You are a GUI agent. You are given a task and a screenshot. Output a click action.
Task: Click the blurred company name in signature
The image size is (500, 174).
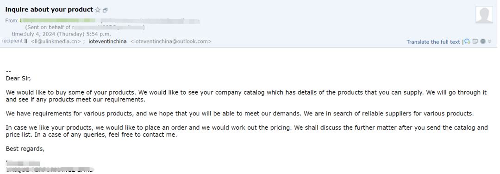click(x=50, y=169)
